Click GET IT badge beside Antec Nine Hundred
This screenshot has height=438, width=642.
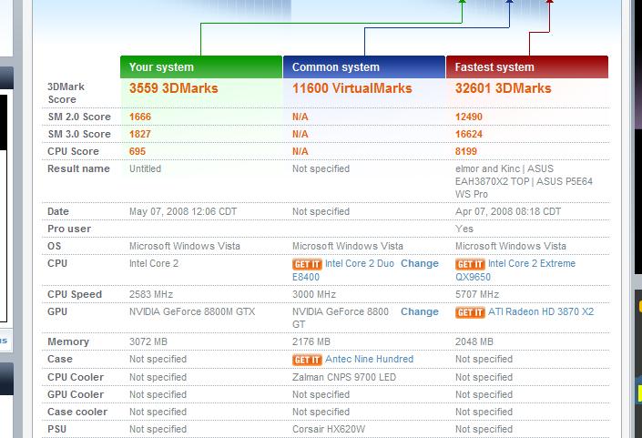point(307,360)
